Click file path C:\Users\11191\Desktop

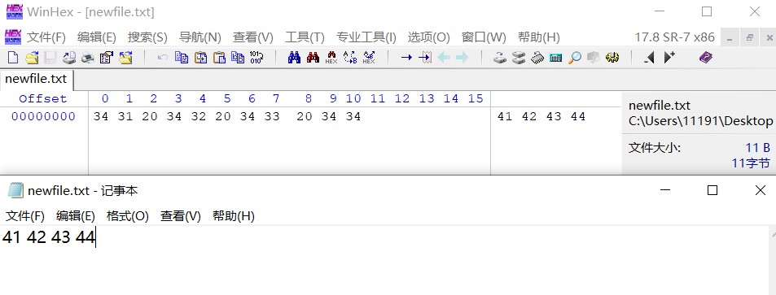(700, 121)
